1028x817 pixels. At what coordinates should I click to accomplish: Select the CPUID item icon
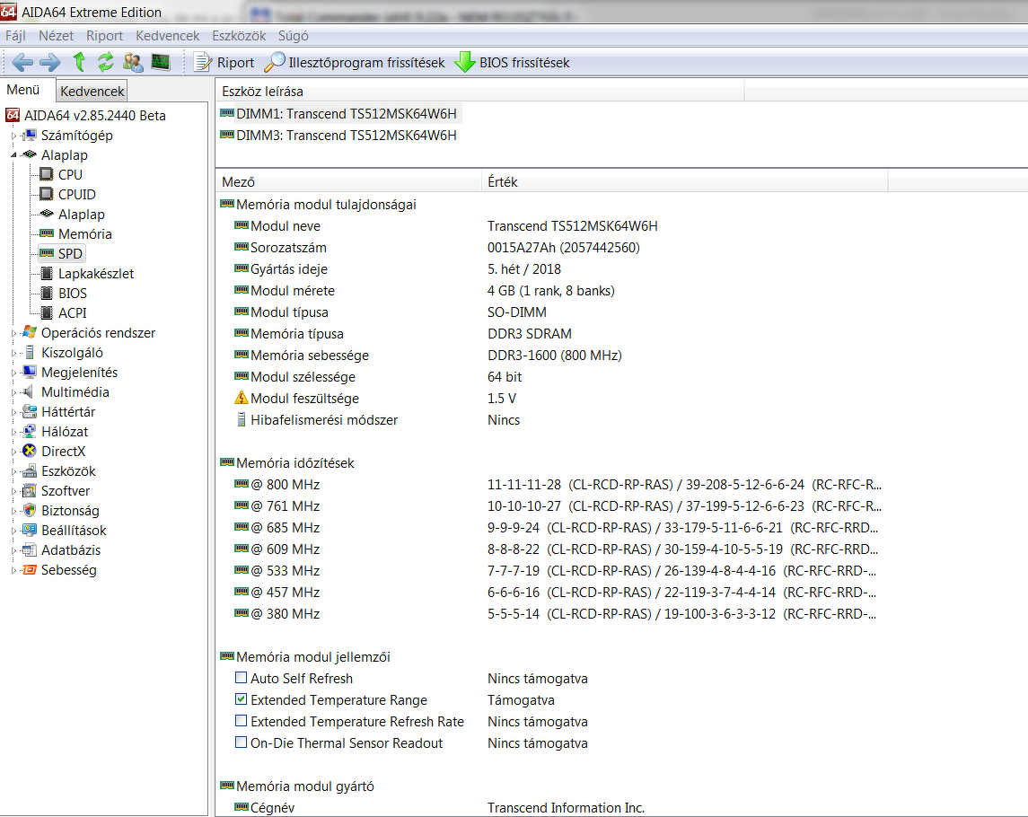click(x=46, y=194)
